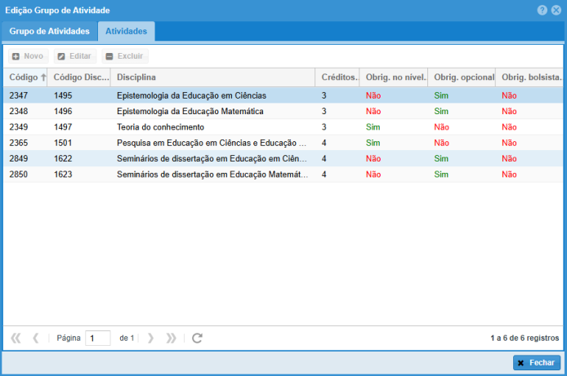The image size is (567, 376).
Task: Select row Epistemologia da Educação Matemática
Action: 190,111
